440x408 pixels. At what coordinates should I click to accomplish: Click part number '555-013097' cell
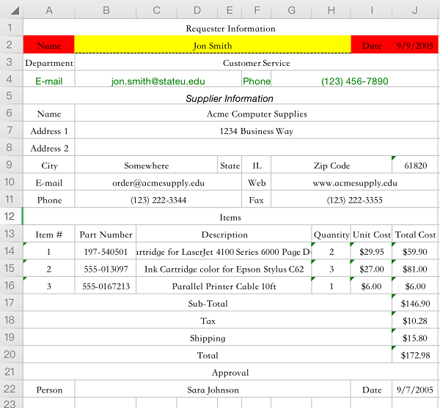coord(106,269)
